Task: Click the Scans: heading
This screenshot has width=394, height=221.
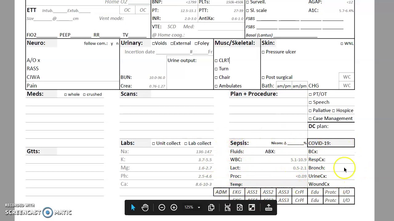Action: [129, 94]
